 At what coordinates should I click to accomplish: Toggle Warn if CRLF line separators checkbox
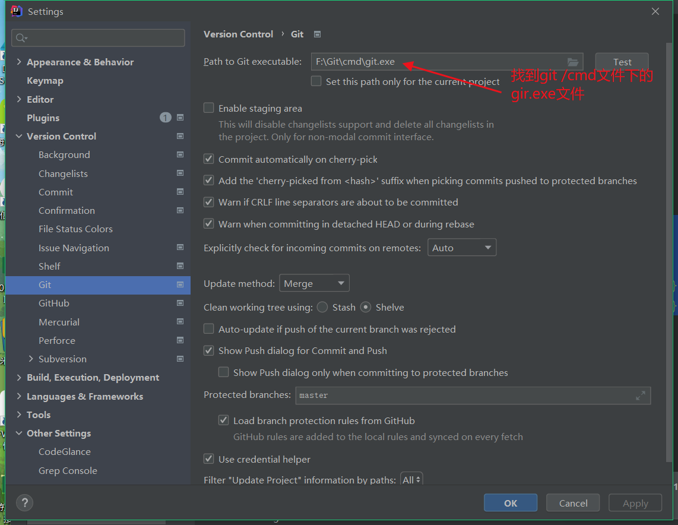(x=209, y=201)
